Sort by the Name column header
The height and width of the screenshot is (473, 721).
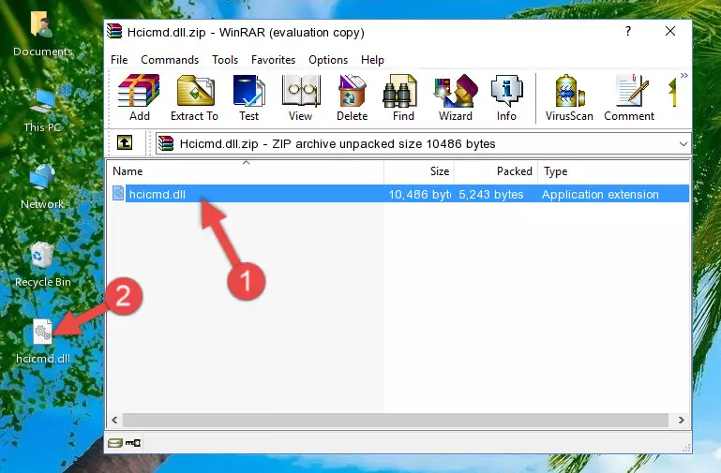246,171
